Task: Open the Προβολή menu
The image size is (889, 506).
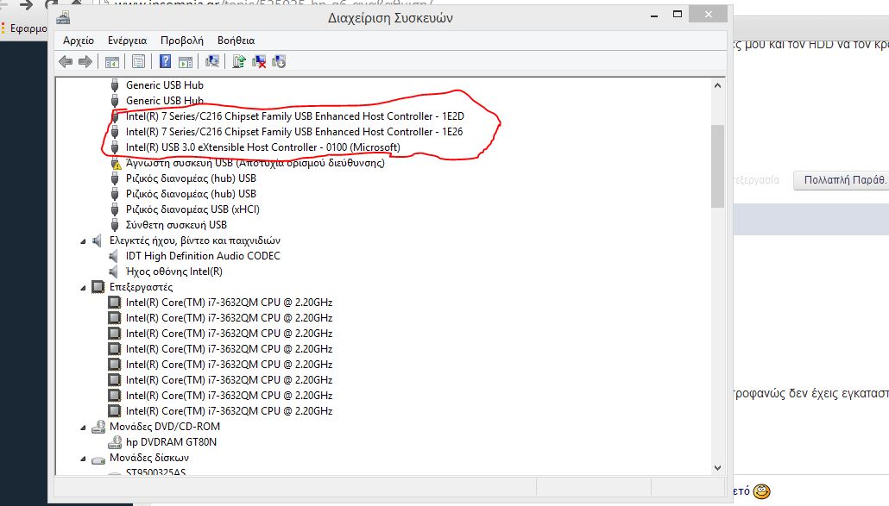Action: pos(181,41)
